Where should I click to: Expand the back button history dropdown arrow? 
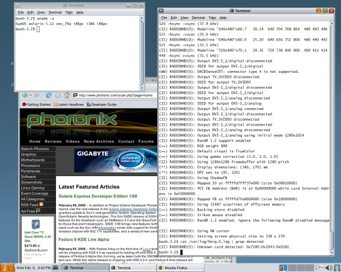(30, 95)
